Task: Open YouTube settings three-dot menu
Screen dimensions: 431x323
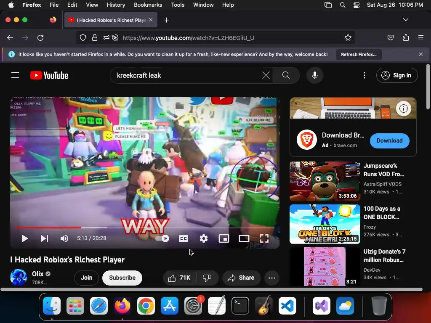Action: coord(364,75)
